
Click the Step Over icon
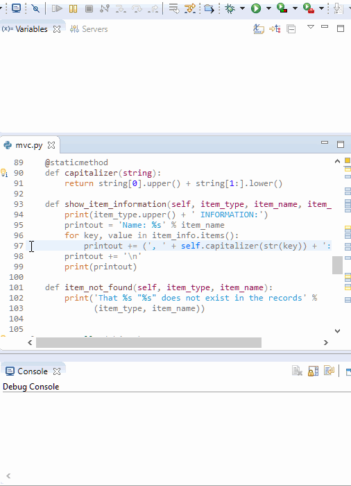[x=137, y=8]
